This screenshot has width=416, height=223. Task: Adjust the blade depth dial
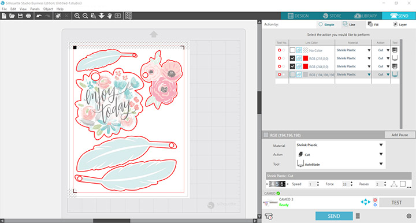coord(277,184)
